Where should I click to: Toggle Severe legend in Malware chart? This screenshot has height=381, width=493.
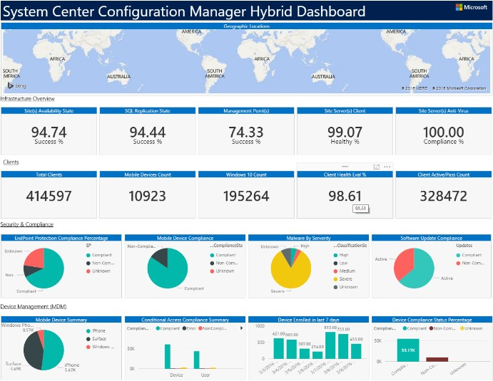342,279
